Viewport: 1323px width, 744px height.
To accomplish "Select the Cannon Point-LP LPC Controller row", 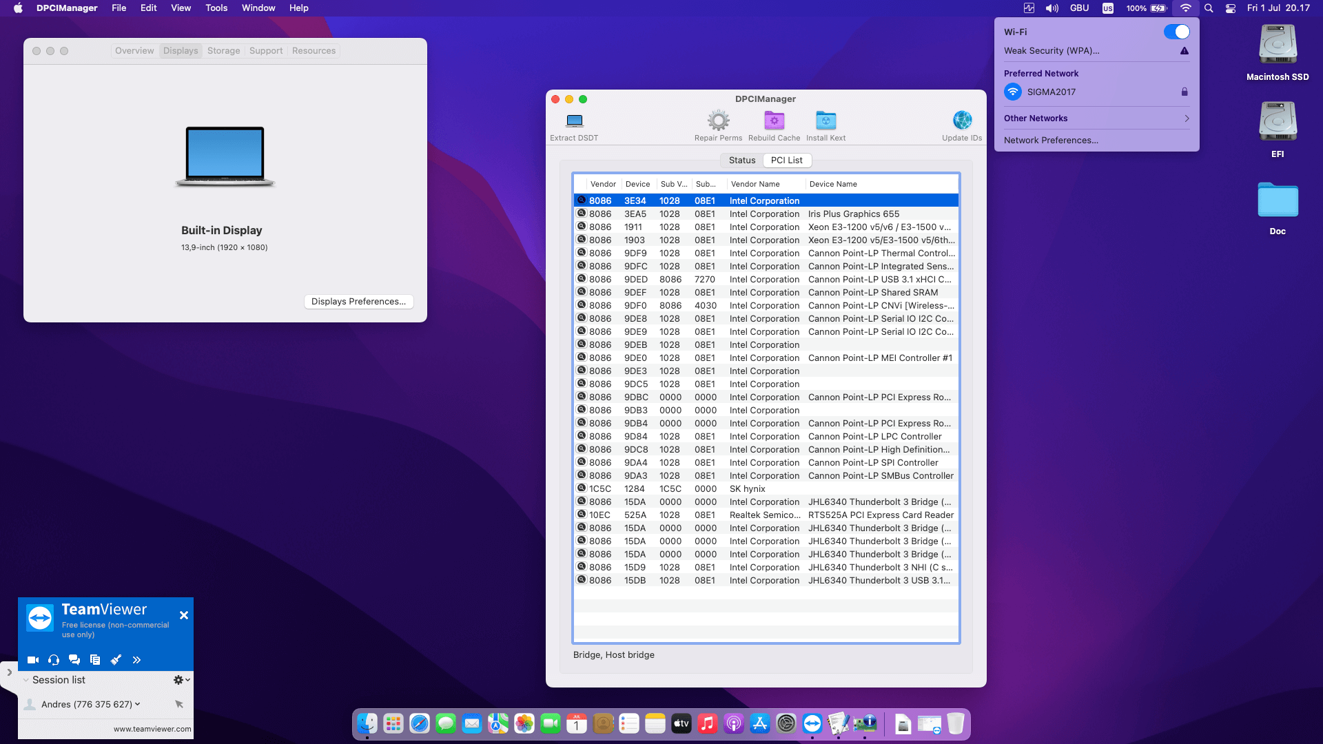I will coord(766,437).
